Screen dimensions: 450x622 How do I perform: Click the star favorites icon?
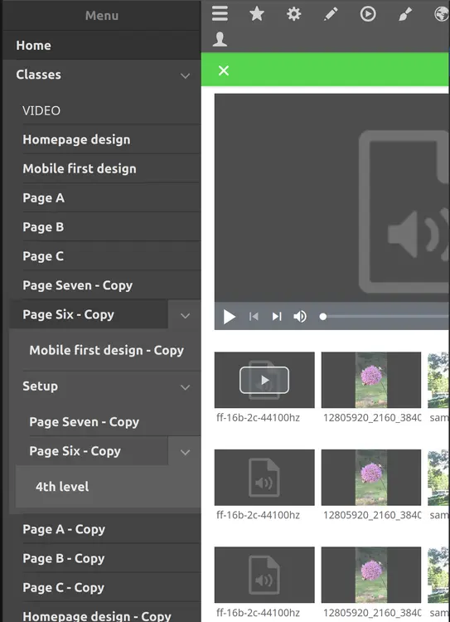[x=257, y=14]
